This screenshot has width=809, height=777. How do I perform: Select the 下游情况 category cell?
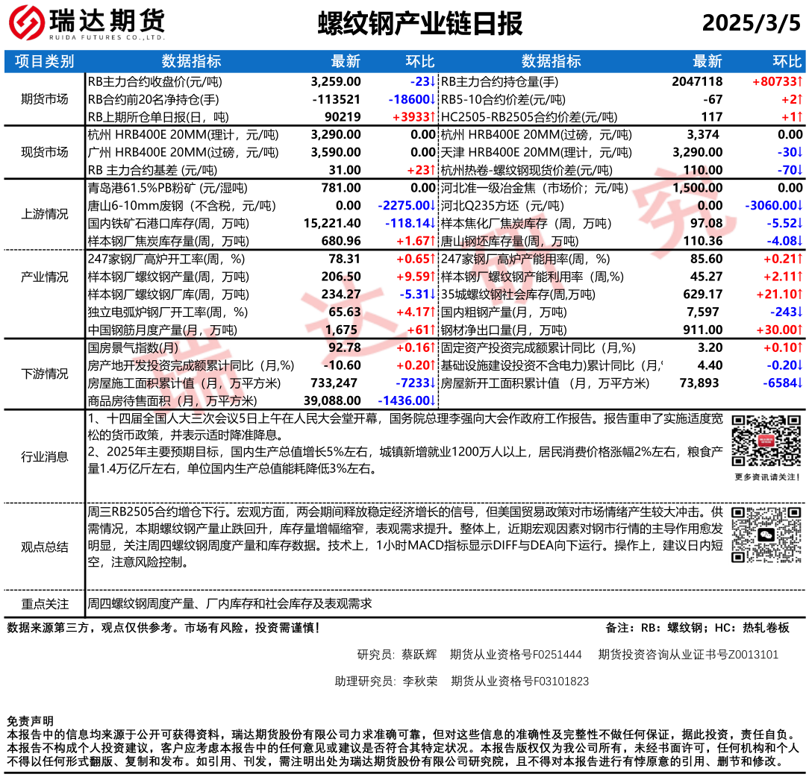[x=44, y=374]
